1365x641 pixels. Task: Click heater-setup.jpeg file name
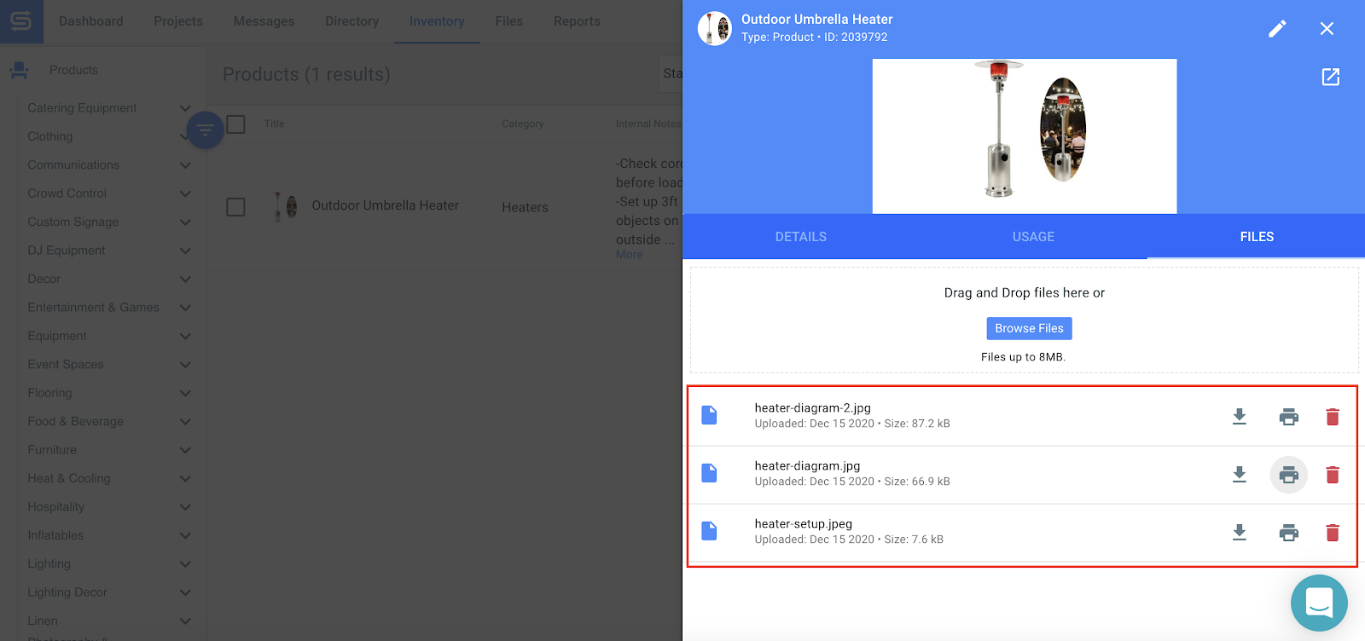(804, 524)
